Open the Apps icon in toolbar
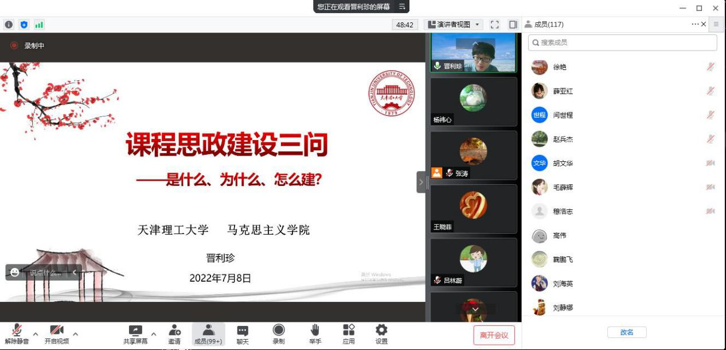The image size is (726, 350). click(x=349, y=330)
